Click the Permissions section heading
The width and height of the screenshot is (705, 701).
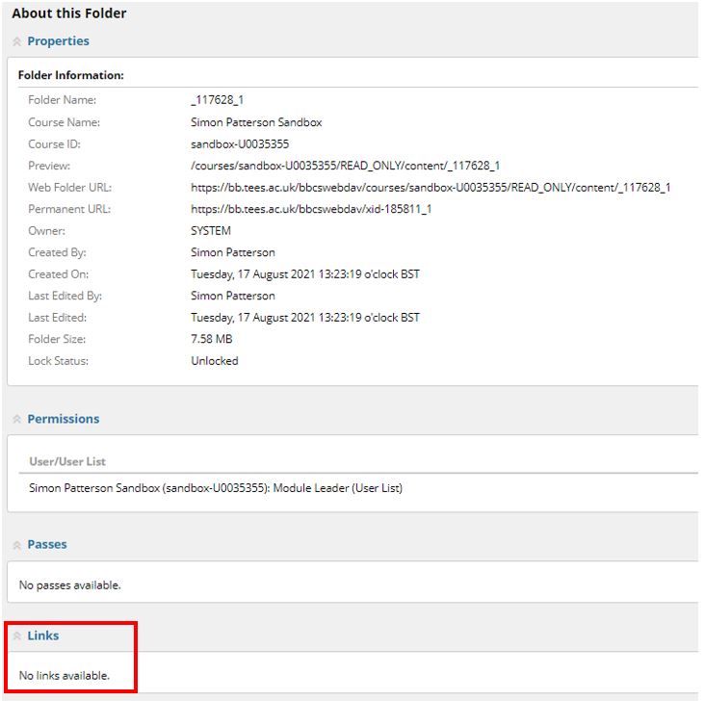[64, 419]
